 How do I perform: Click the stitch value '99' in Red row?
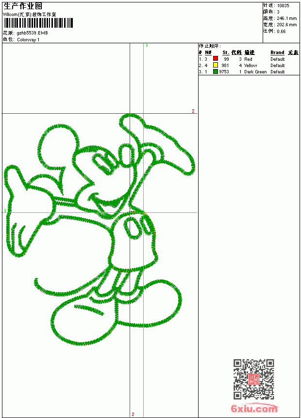click(x=226, y=59)
